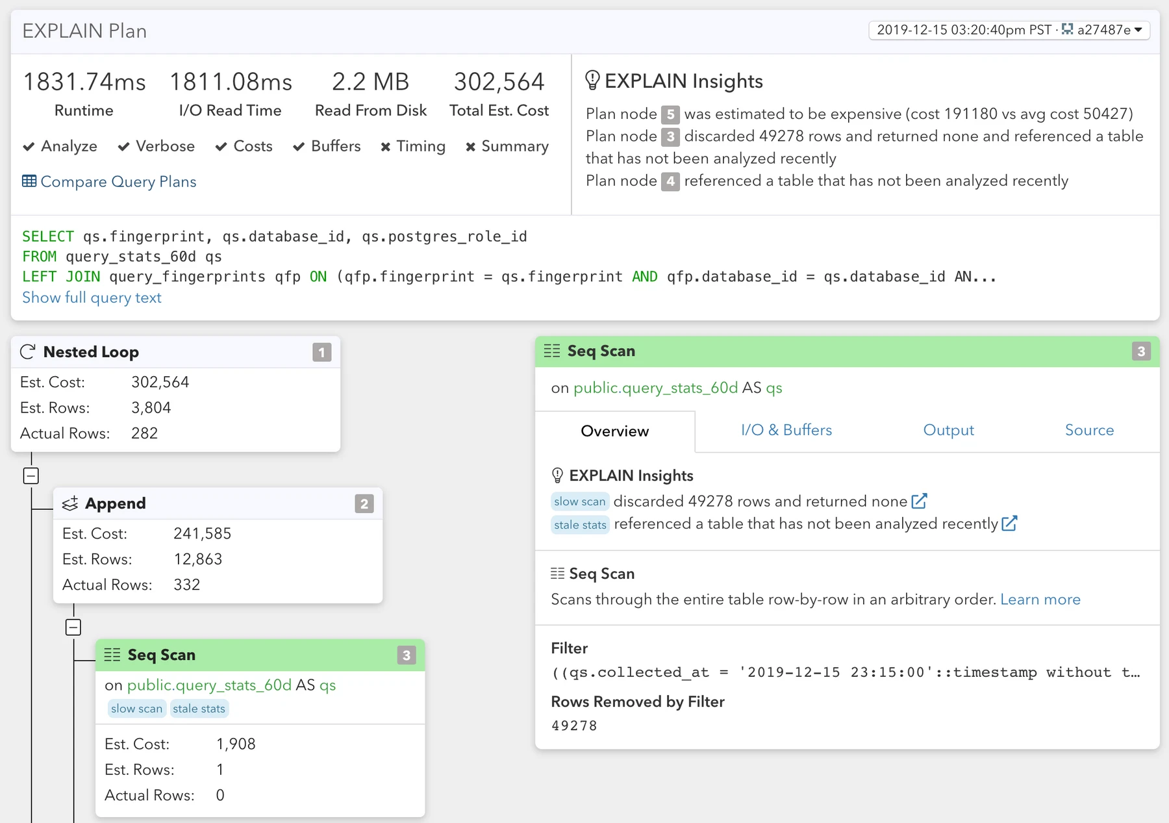
Task: Switch to the I/O & Buffers tab
Action: point(786,430)
